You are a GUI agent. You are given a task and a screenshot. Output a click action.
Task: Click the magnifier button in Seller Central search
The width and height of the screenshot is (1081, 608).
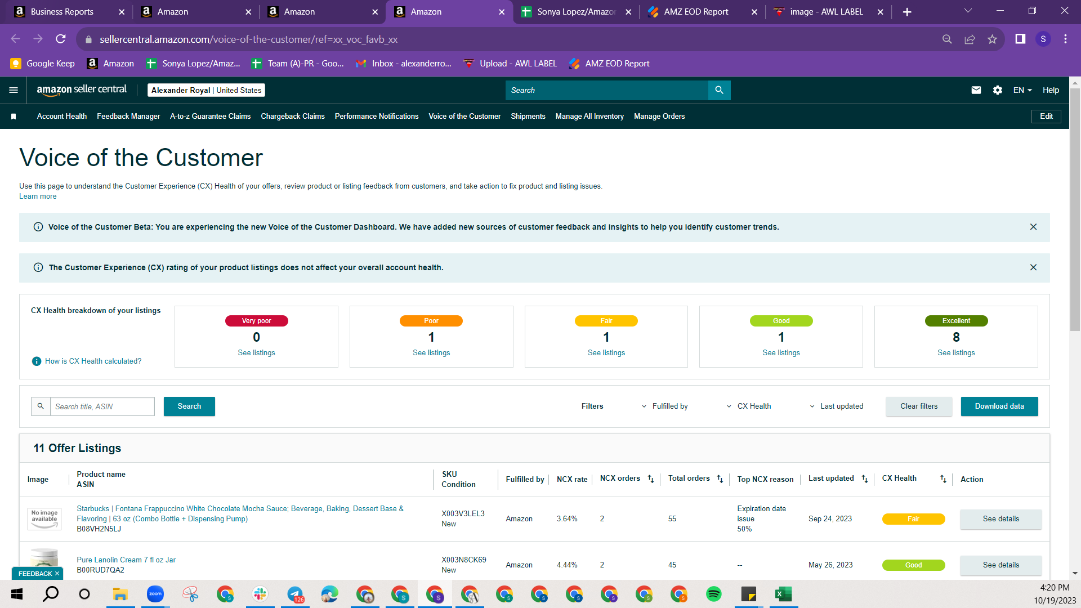(x=719, y=90)
